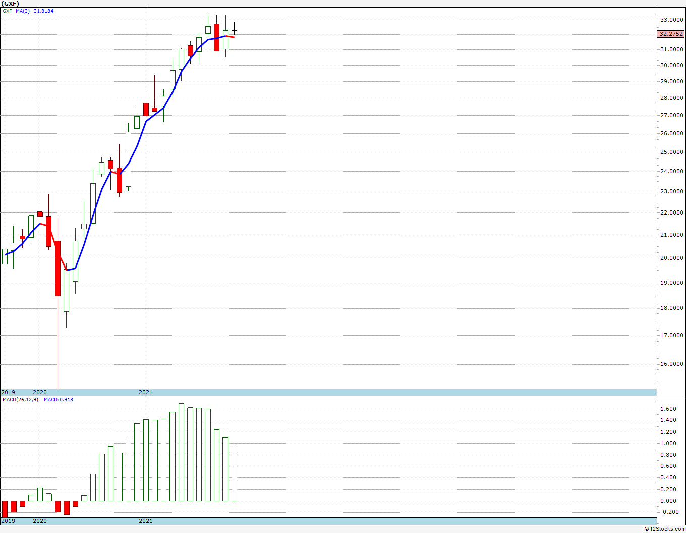The width and height of the screenshot is (686, 533).
Task: Select the MACD:0.918 value readout
Action: (59, 400)
